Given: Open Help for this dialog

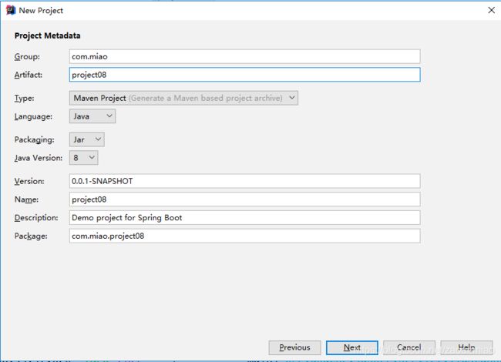Looking at the screenshot, I should click(x=466, y=347).
